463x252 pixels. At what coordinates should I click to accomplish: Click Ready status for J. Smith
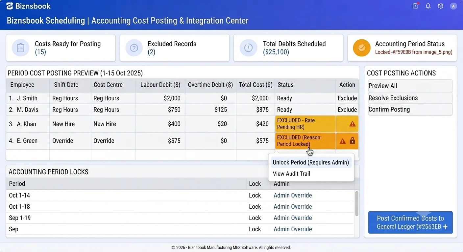[x=284, y=98]
